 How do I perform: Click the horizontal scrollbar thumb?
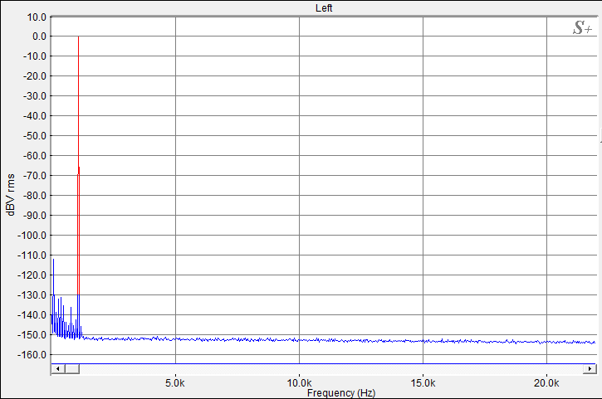click(x=72, y=368)
